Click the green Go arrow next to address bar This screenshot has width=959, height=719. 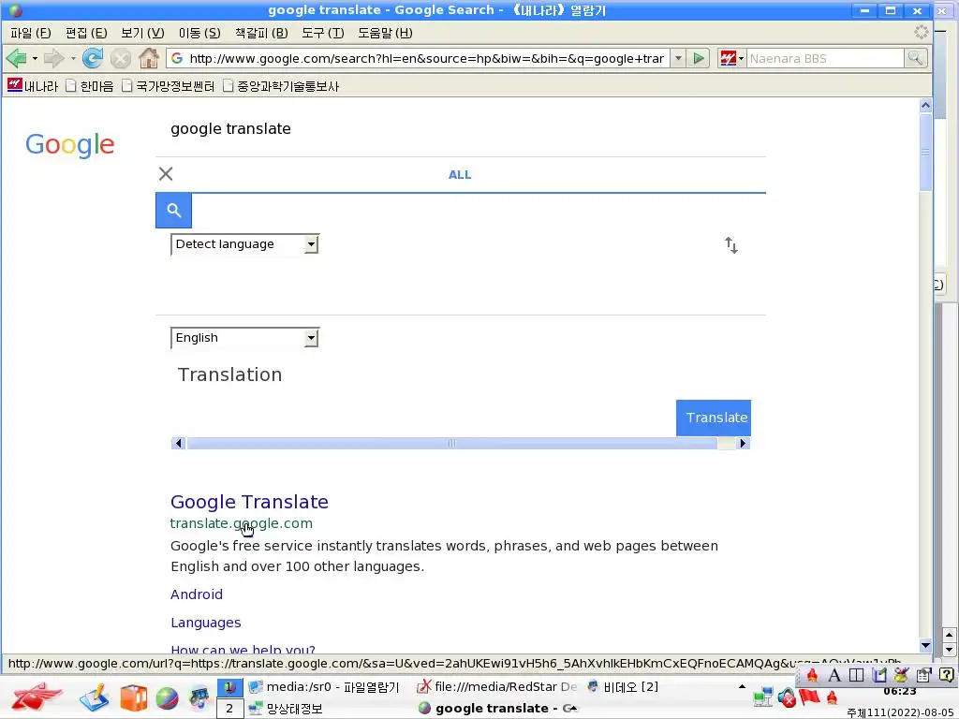click(x=699, y=59)
